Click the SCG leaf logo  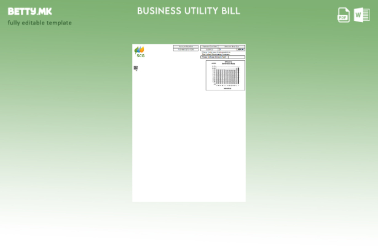[x=140, y=50]
